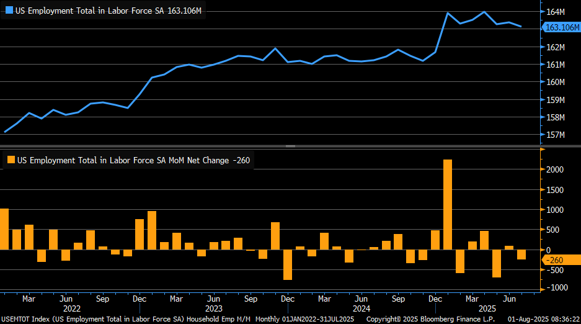
Task: Select the MoM Net Change -260 legend label
Action: [x=133, y=160]
